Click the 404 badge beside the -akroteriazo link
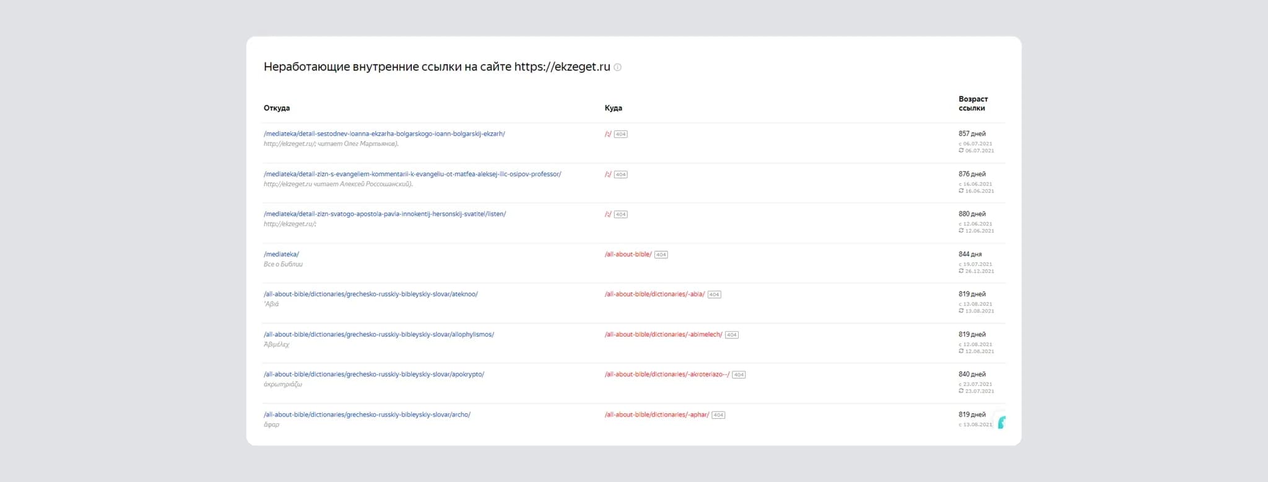 click(x=739, y=375)
